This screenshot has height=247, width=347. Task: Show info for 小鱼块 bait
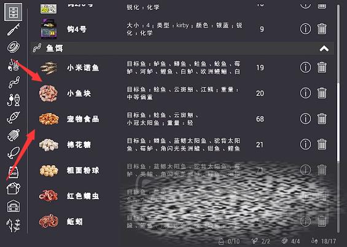click(305, 93)
